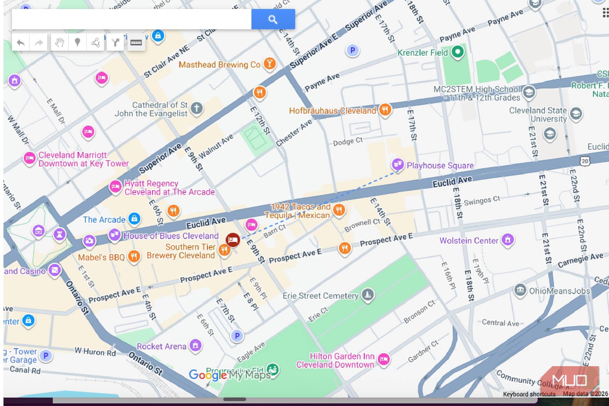This screenshot has height=406, width=609.
Task: Select the OhioMeansJobs building marker
Action: 520,290
